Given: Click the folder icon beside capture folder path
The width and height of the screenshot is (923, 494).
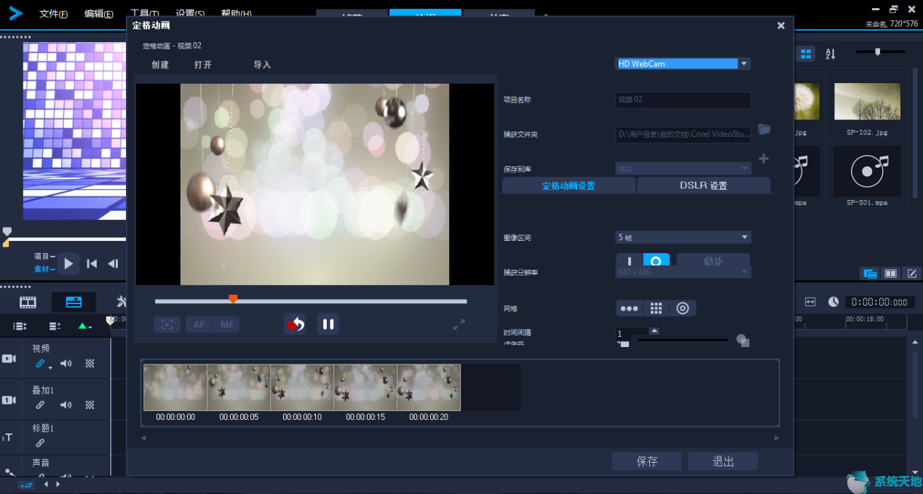Looking at the screenshot, I should (x=764, y=130).
